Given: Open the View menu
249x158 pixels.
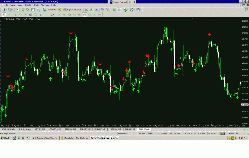Looking at the screenshot, I should tap(12, 5).
